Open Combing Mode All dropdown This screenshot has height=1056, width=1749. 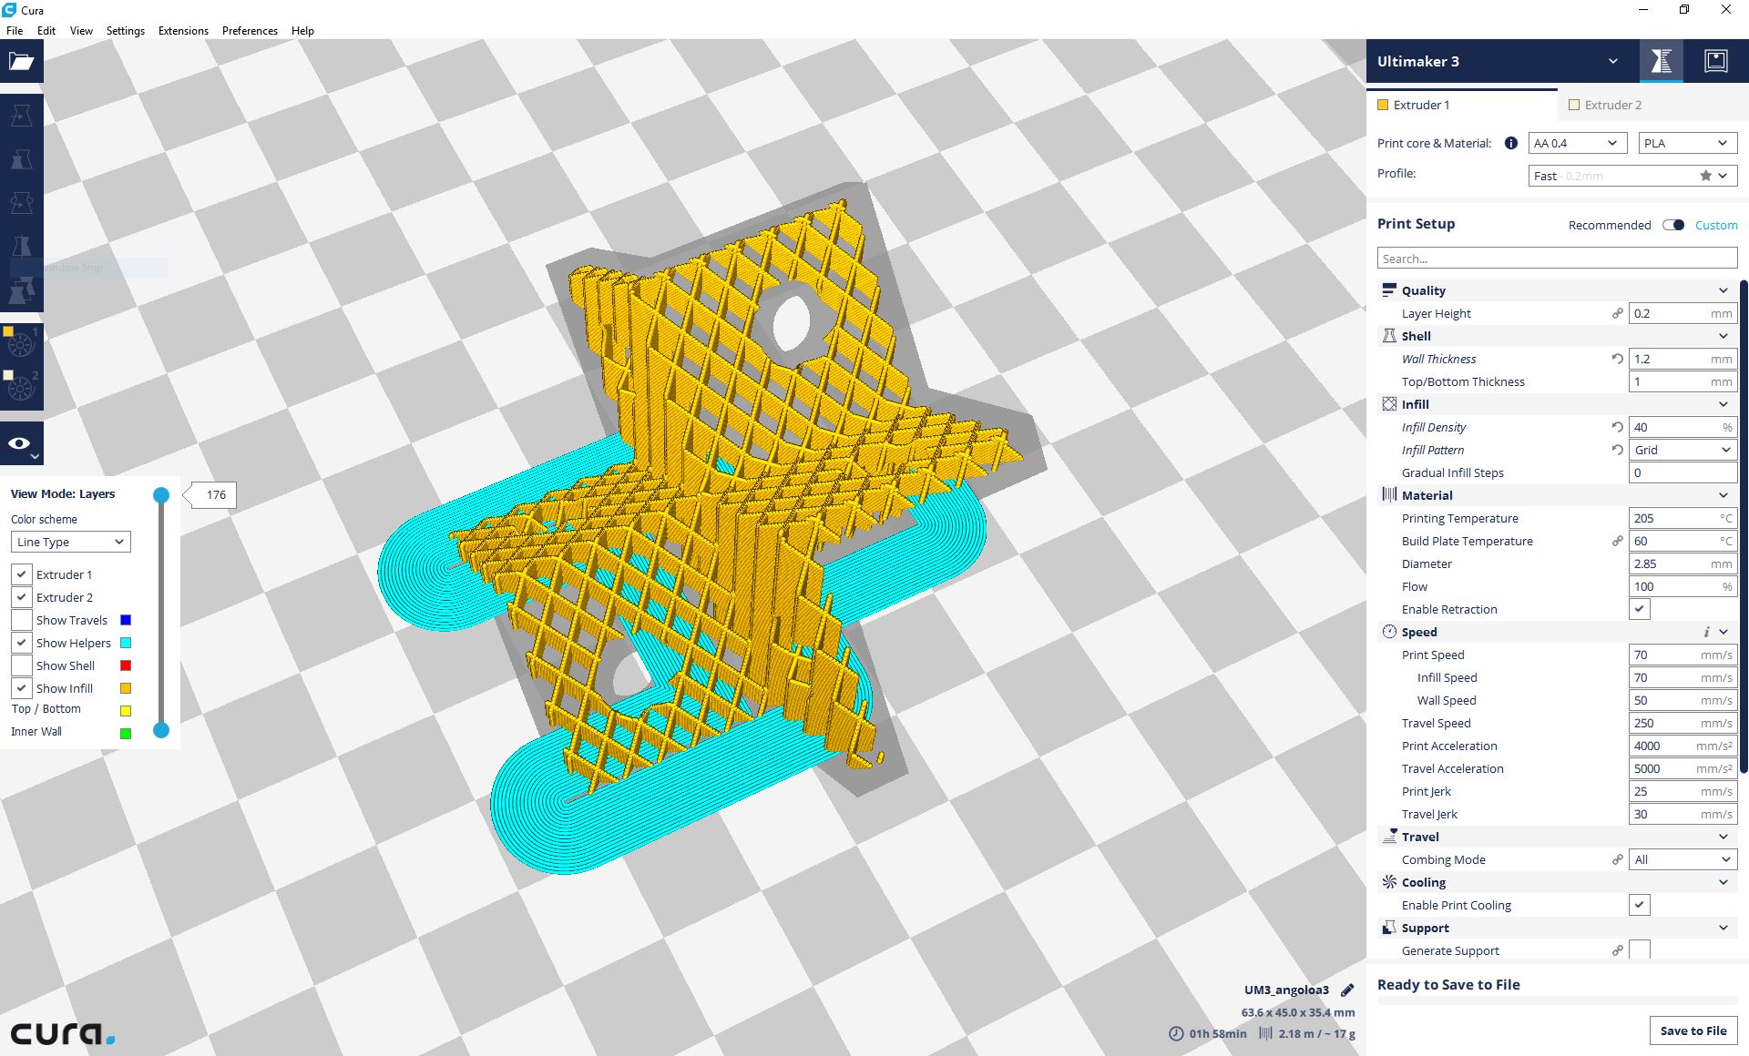coord(1683,859)
